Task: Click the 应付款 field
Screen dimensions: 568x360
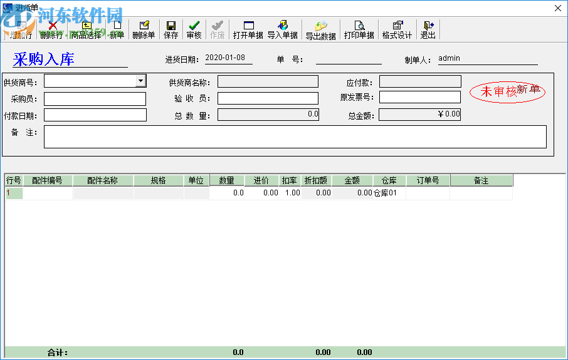Action: (420, 81)
